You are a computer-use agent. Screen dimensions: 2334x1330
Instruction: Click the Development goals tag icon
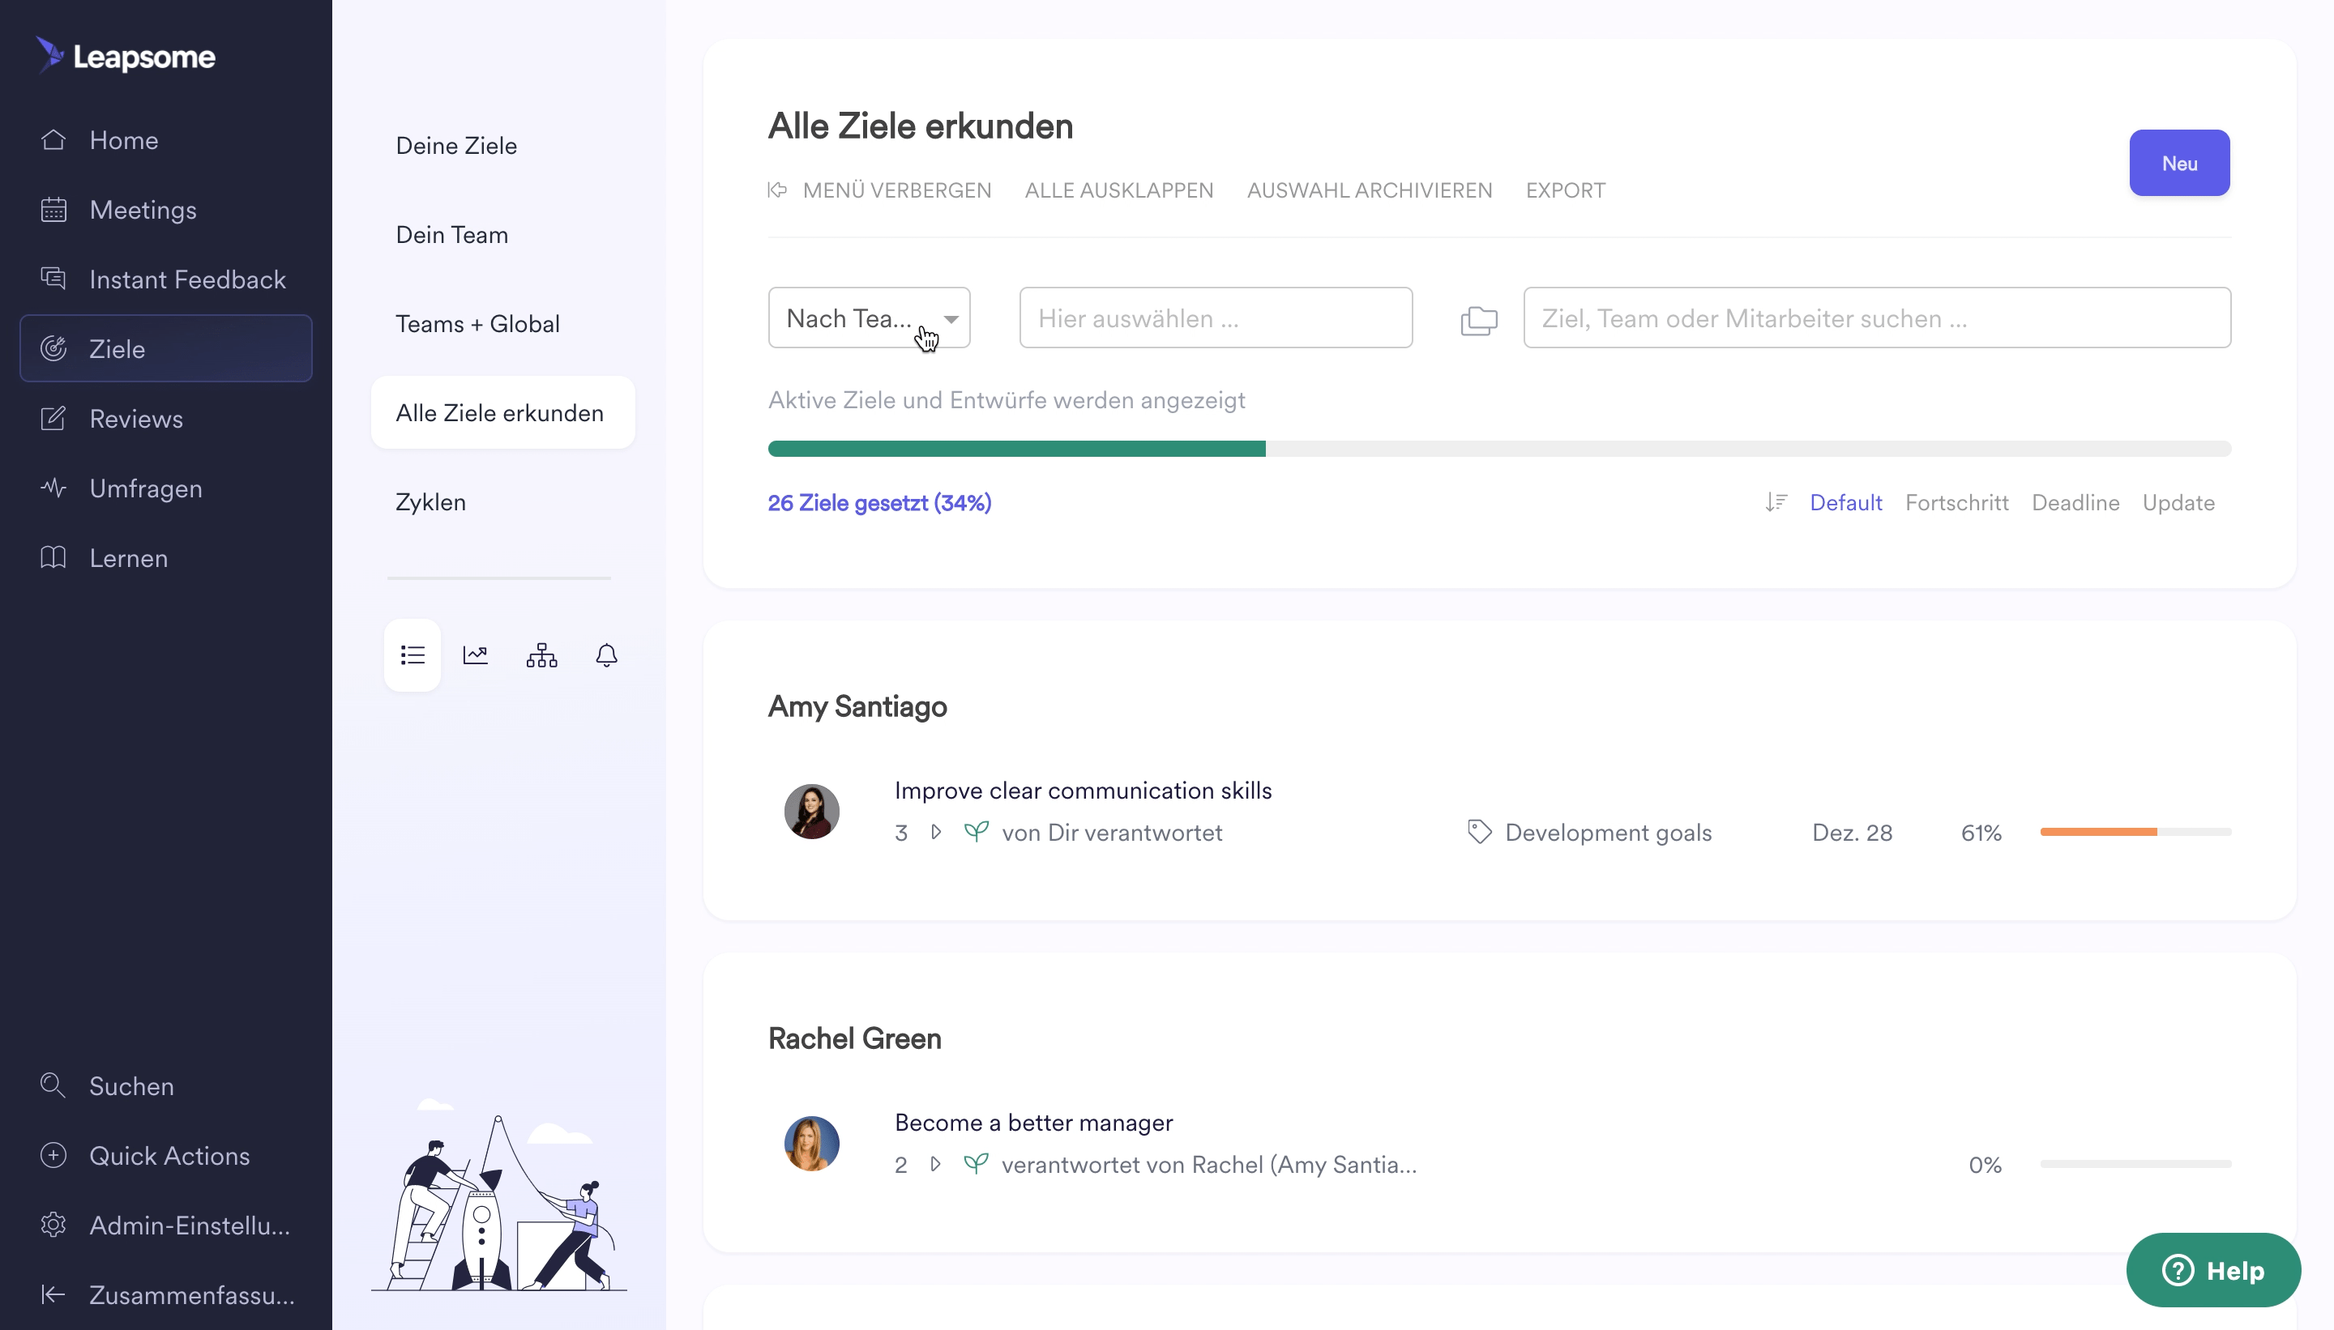(1479, 831)
